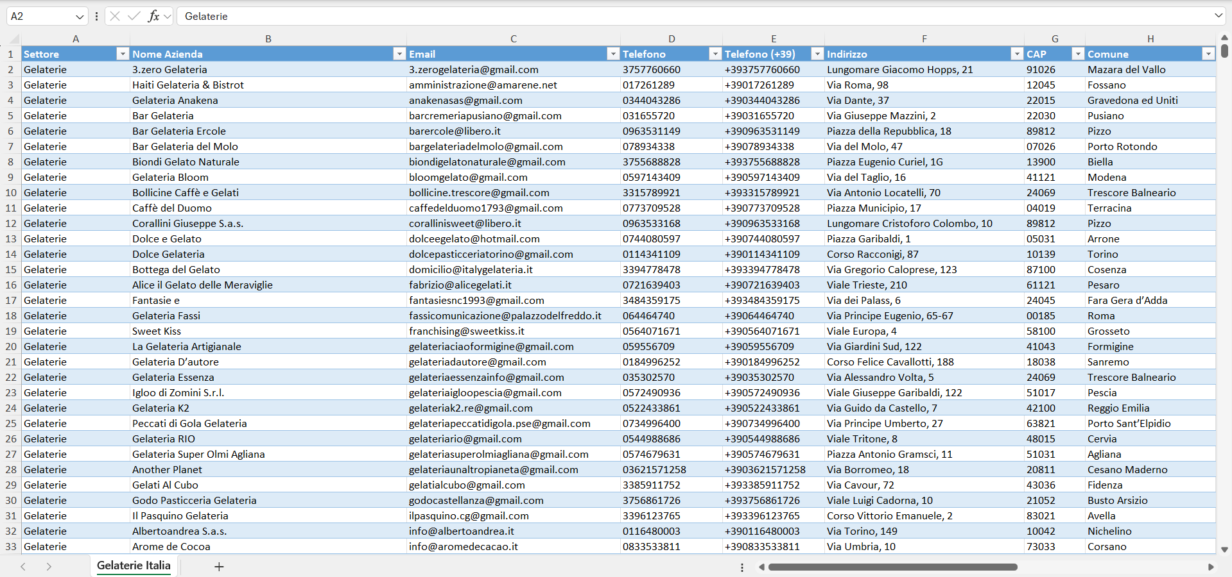Select column H header
The image size is (1232, 577).
tap(1150, 38)
